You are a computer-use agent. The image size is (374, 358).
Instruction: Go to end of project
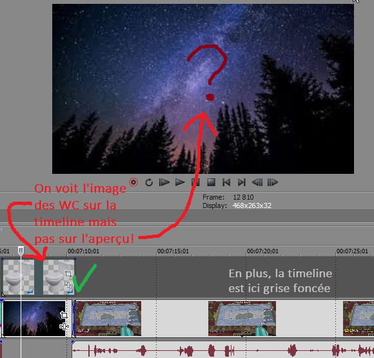(x=242, y=182)
